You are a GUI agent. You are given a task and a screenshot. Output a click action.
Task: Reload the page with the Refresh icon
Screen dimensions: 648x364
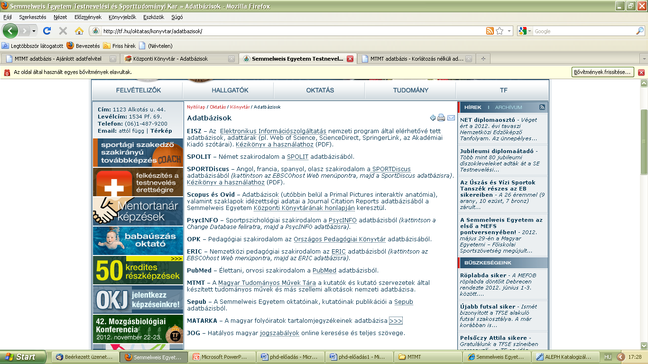point(46,31)
